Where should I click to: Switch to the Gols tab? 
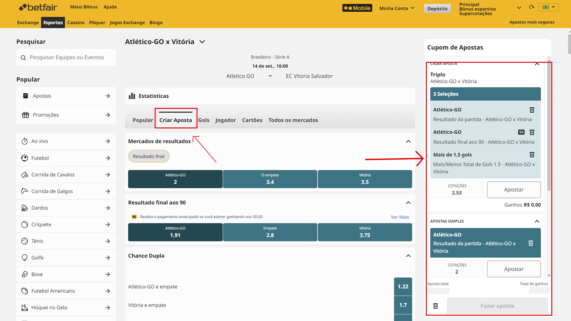[x=204, y=120]
